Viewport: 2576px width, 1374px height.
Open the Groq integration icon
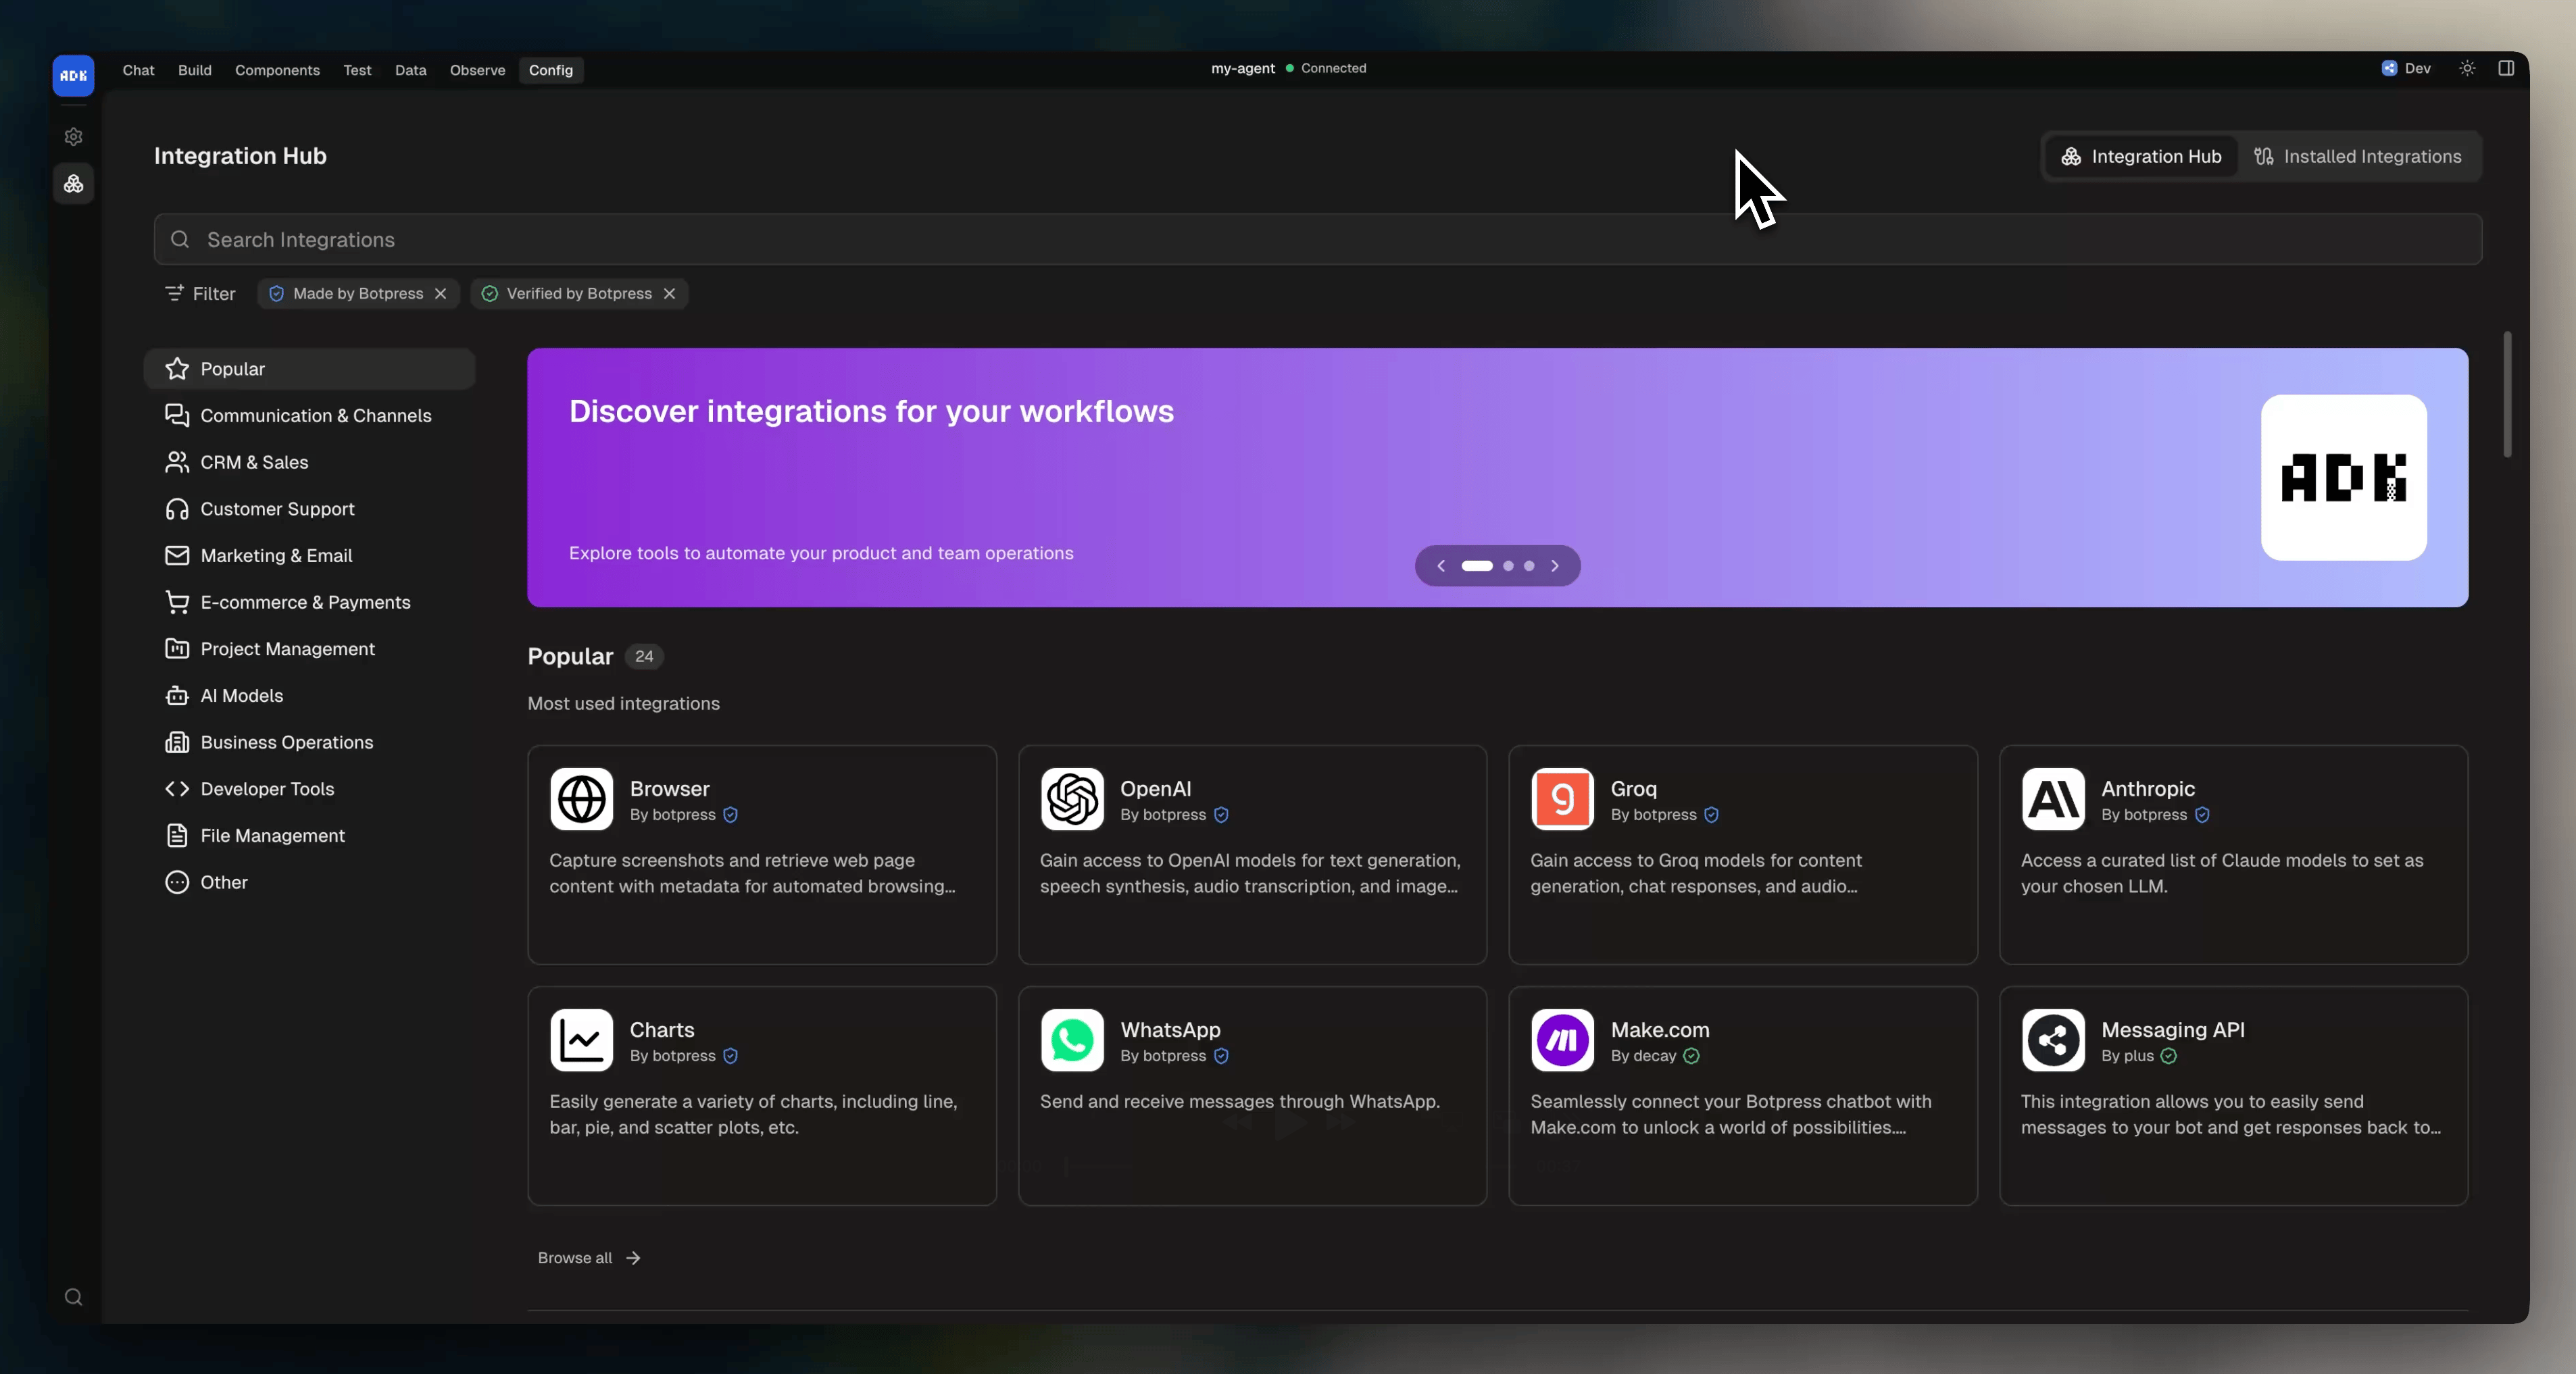[1562, 799]
